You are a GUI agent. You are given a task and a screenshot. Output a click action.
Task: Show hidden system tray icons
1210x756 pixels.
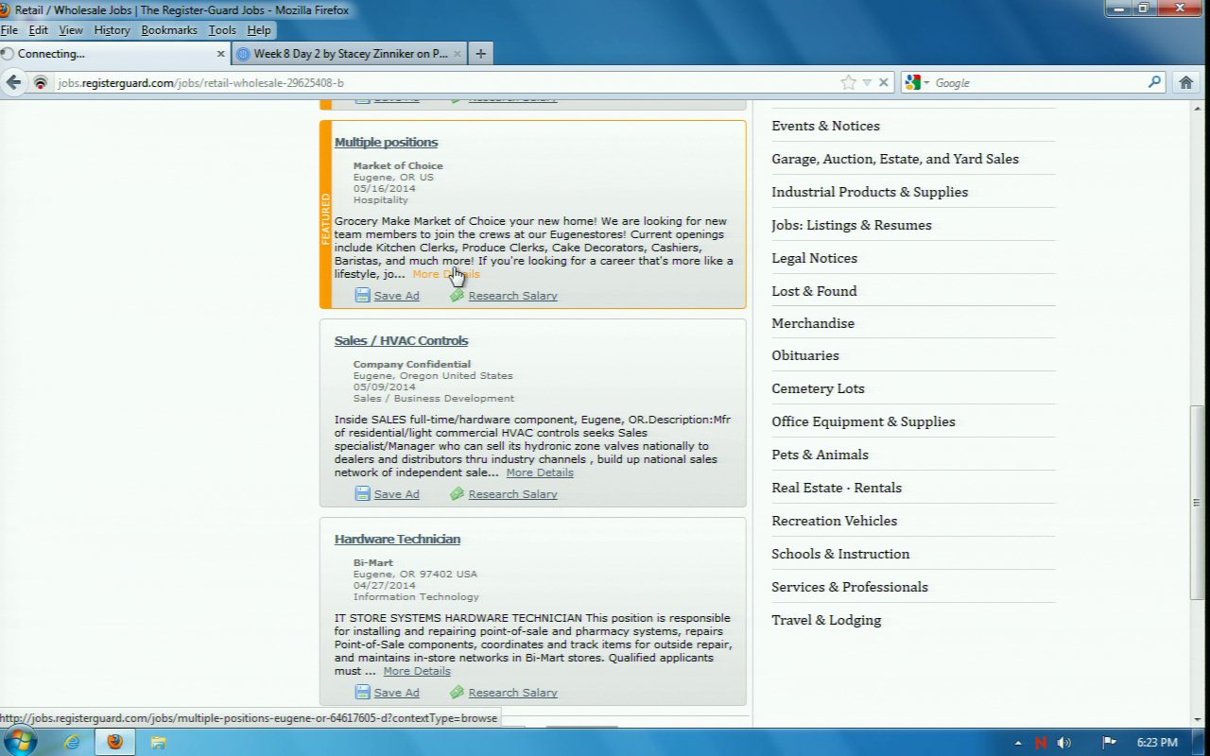click(x=1018, y=743)
